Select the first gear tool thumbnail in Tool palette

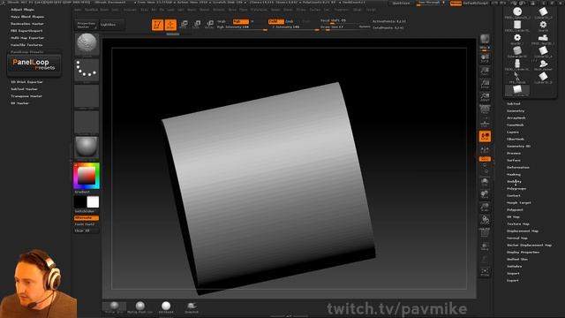click(x=543, y=25)
